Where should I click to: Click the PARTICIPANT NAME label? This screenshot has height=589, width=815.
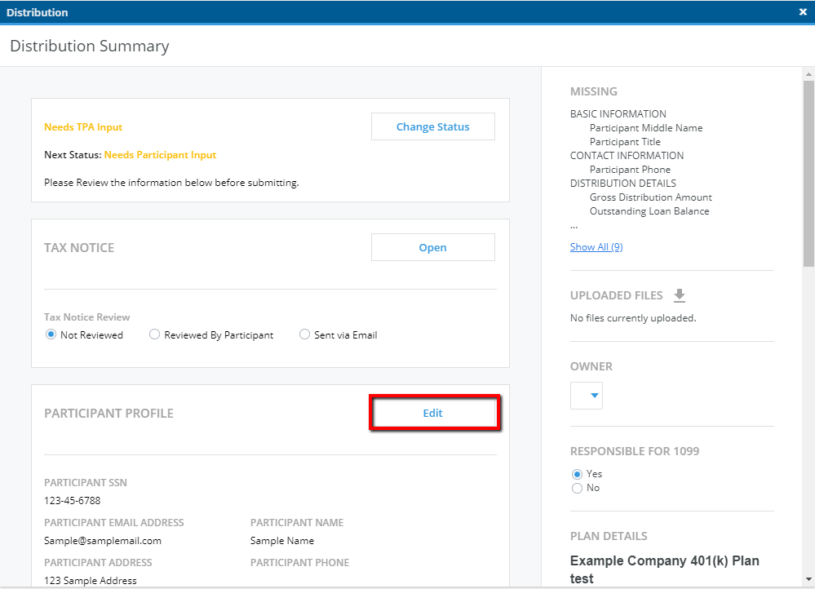(x=297, y=522)
